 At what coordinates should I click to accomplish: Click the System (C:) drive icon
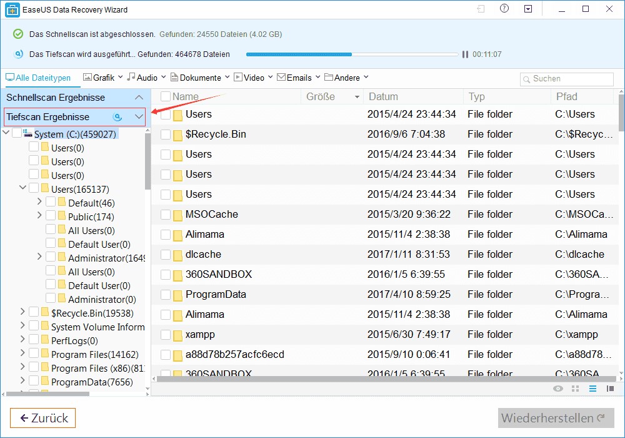(x=27, y=133)
